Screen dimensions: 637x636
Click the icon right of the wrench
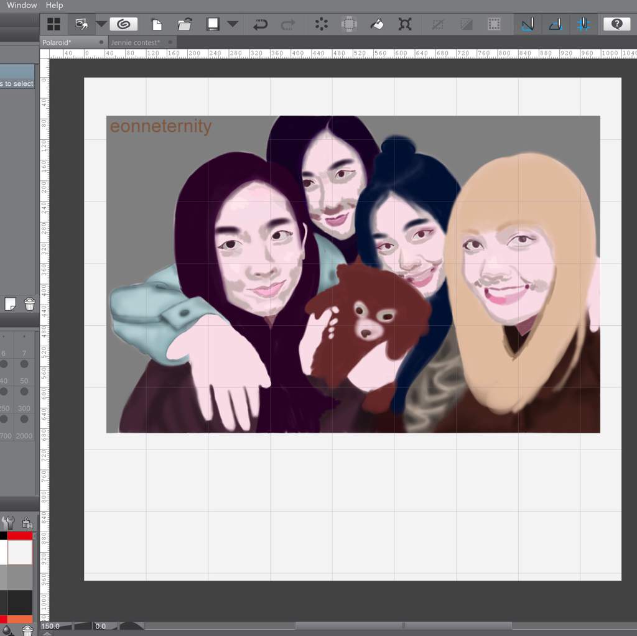(27, 523)
